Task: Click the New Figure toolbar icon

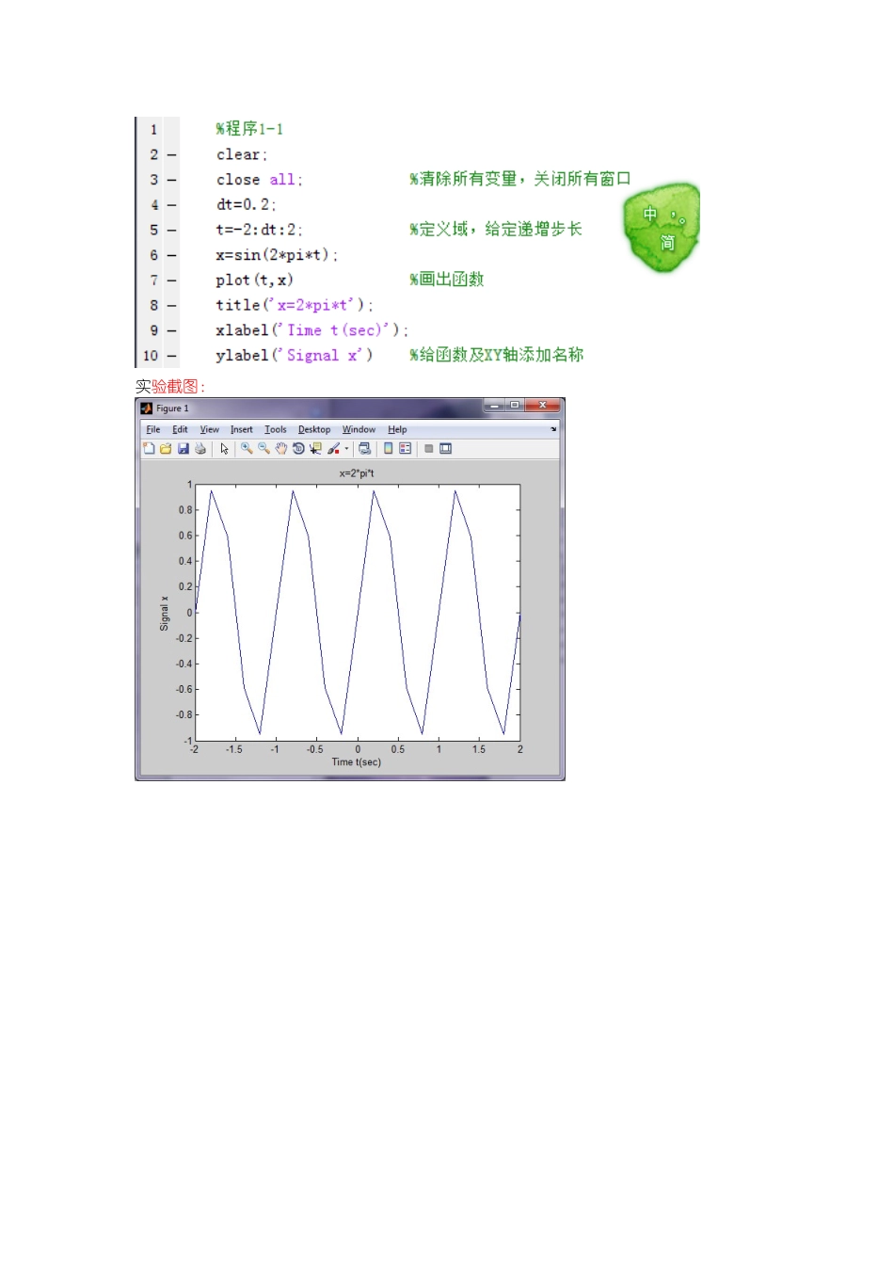Action: point(149,449)
